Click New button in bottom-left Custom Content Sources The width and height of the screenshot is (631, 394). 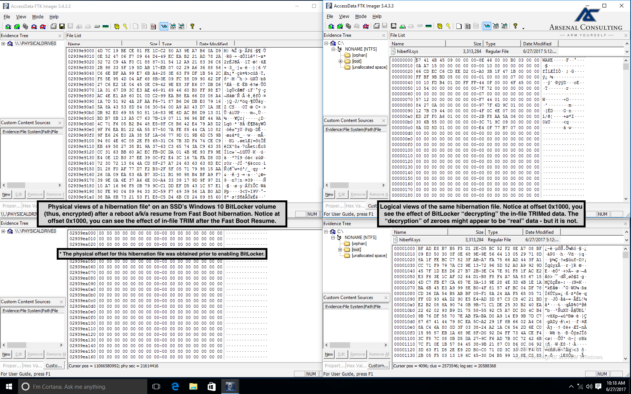click(x=6, y=354)
